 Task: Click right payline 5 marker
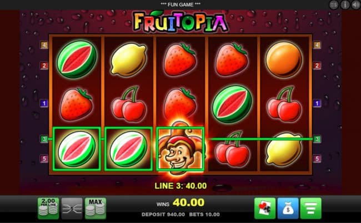(x=317, y=159)
